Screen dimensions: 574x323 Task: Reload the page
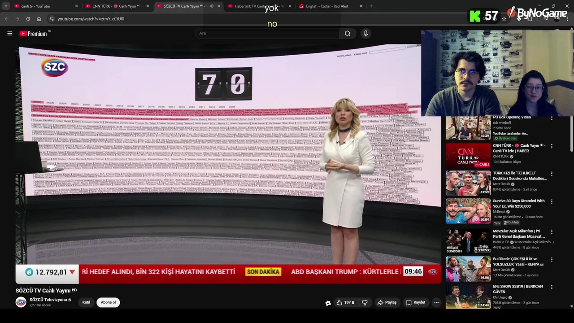click(28, 19)
